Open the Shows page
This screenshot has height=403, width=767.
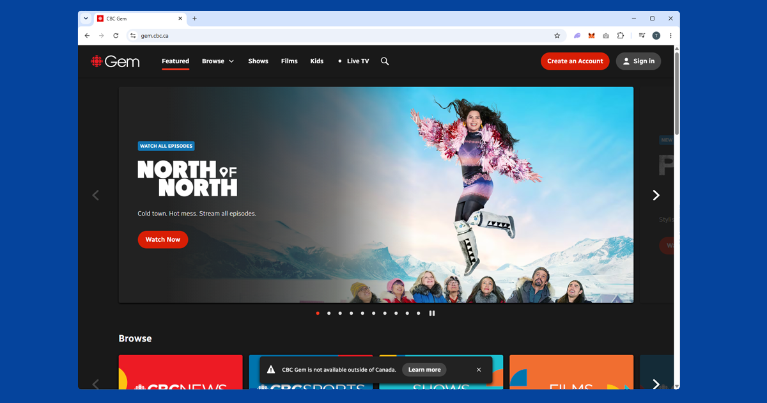(x=258, y=61)
